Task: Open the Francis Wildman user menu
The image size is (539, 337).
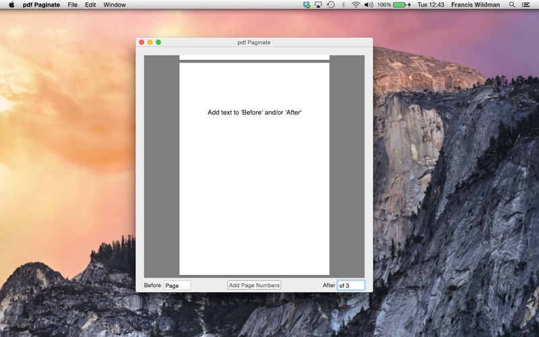Action: pos(476,5)
